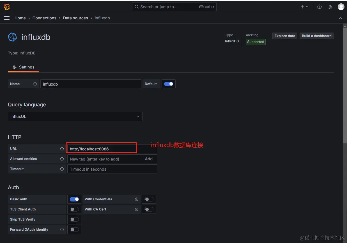The width and height of the screenshot is (347, 243).
Task: Click the HTTP section heading
Action: pyautogui.click(x=15, y=137)
